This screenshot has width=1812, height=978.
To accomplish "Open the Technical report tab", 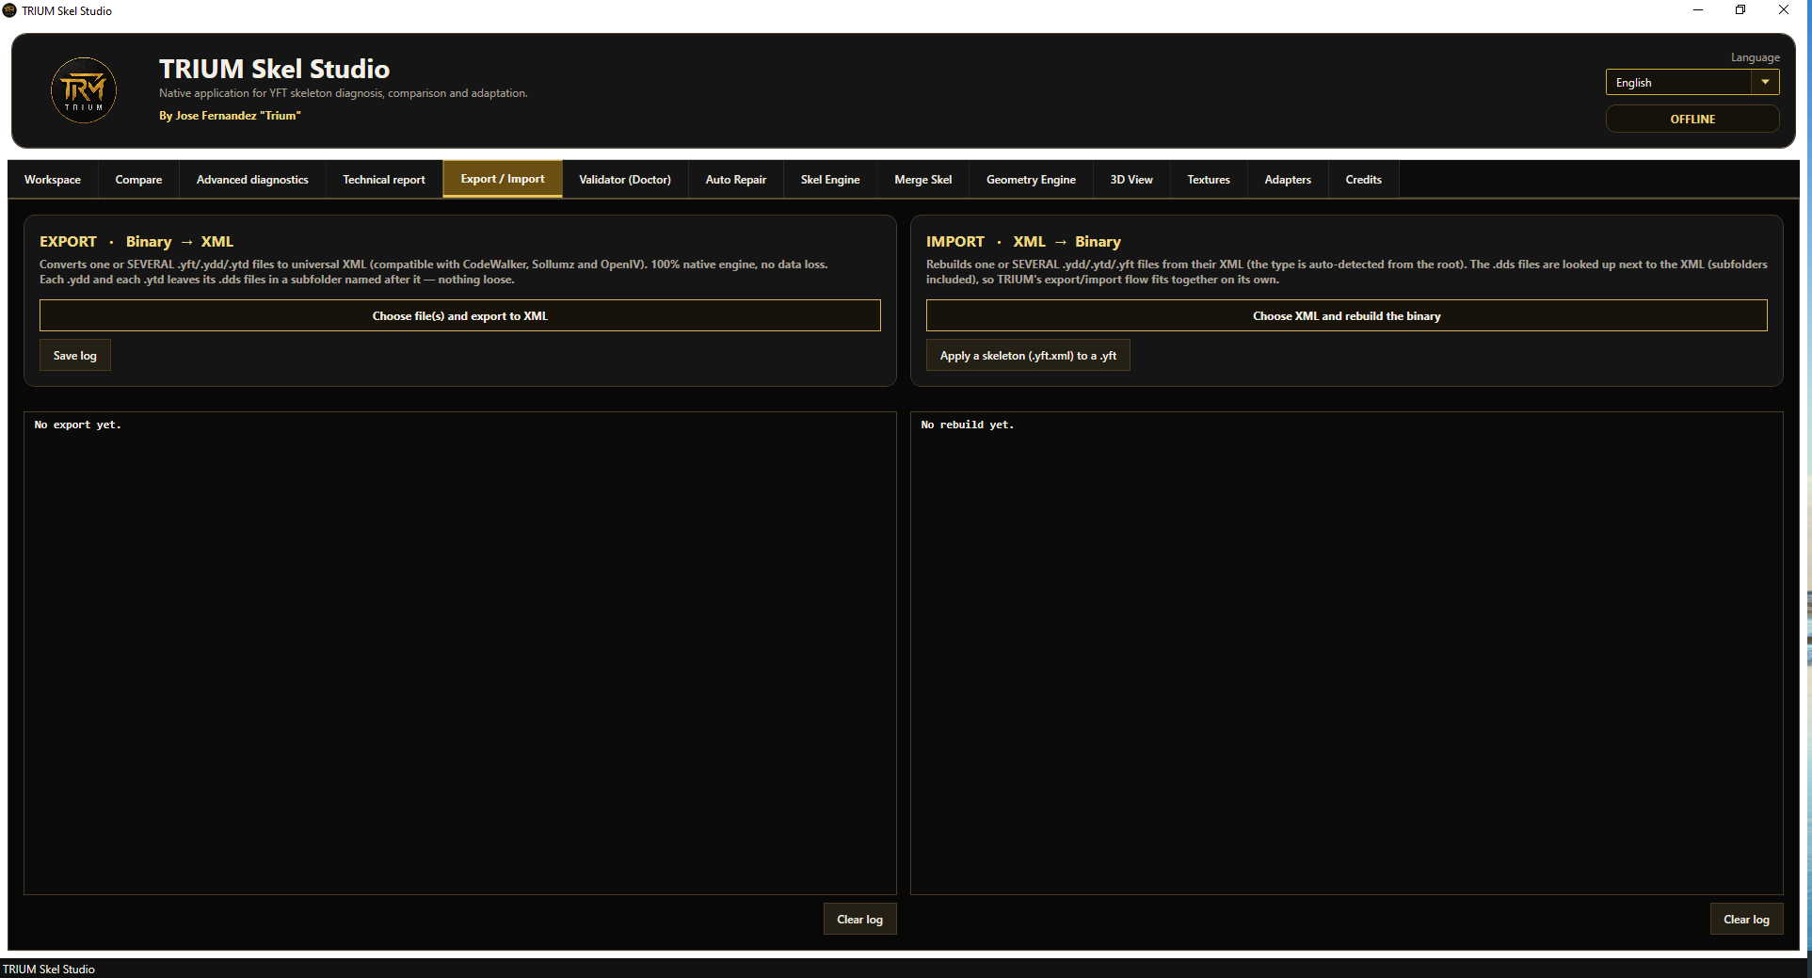I will point(384,179).
